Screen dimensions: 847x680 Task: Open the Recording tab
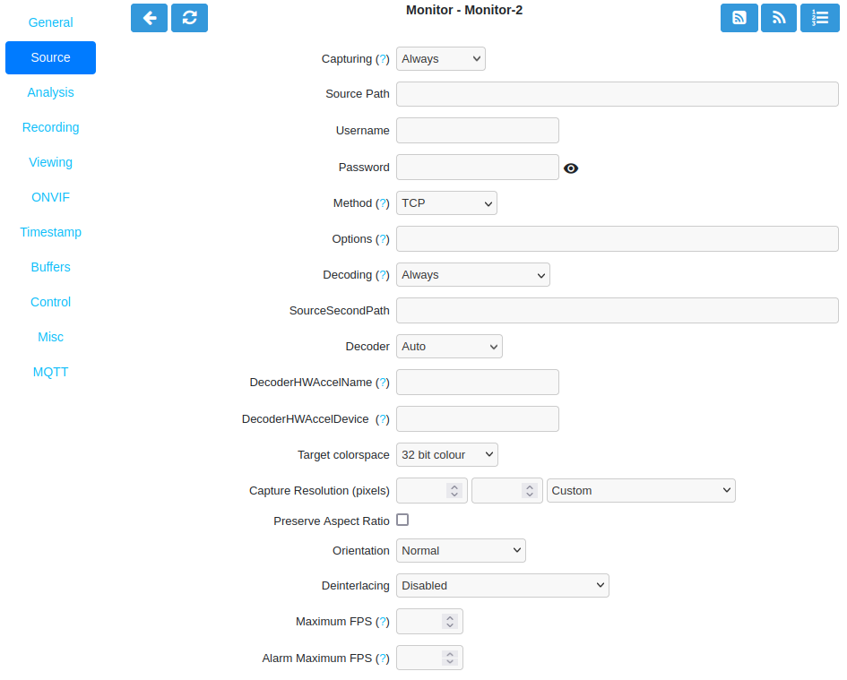pyautogui.click(x=51, y=127)
